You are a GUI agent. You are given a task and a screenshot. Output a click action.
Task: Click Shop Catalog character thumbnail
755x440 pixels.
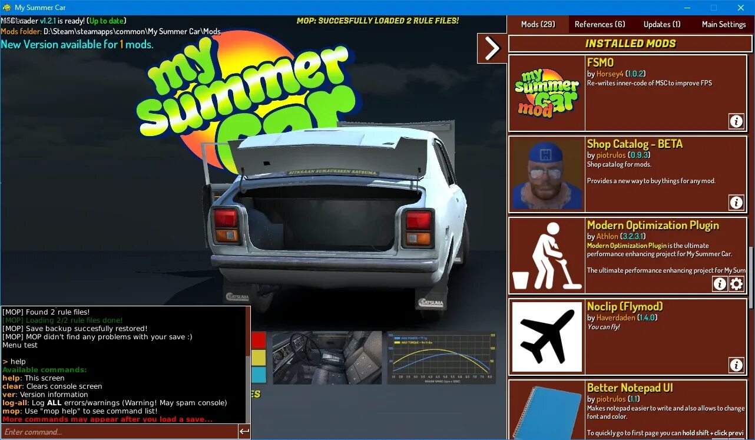coord(547,174)
